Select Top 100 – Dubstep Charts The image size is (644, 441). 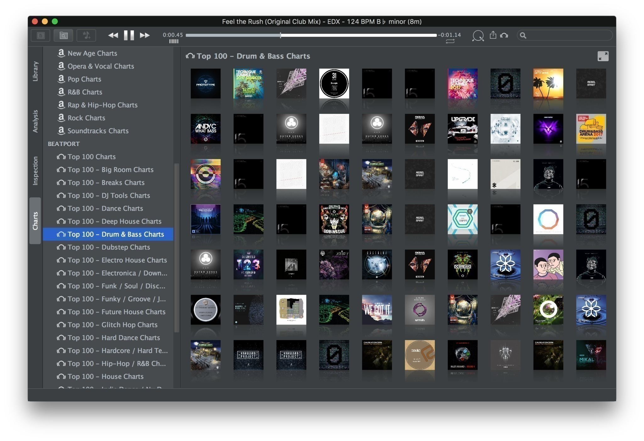109,247
